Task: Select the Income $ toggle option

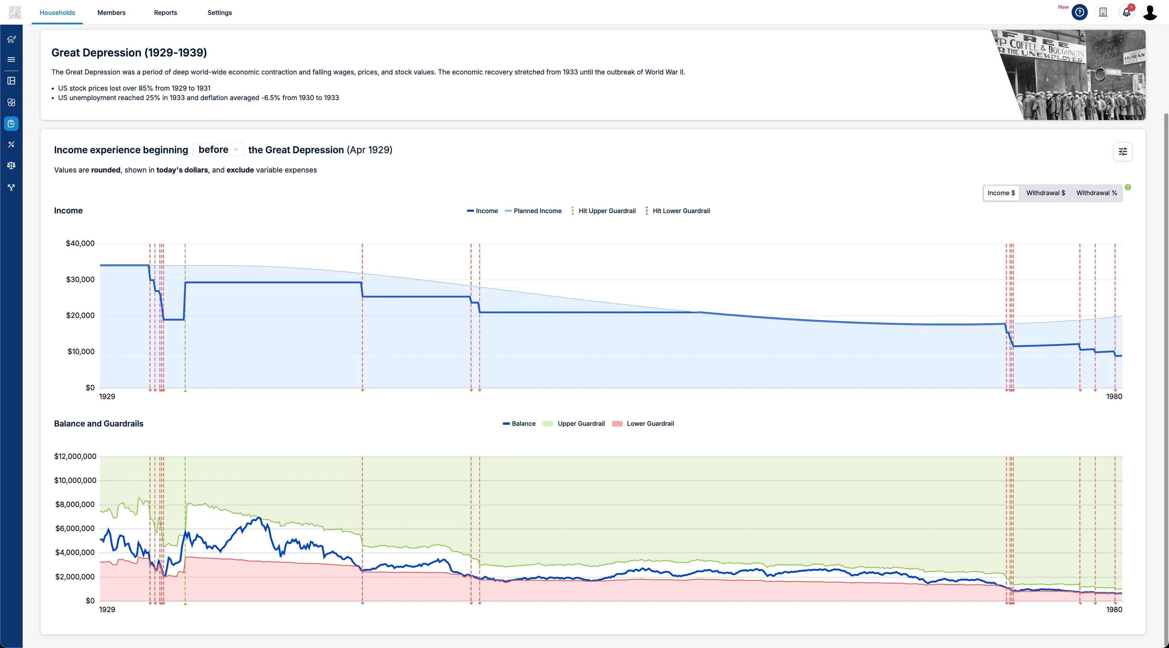Action: [x=1001, y=193]
